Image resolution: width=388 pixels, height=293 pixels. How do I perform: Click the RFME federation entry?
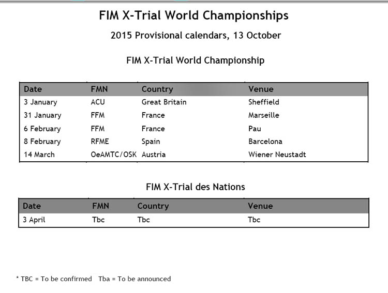tap(100, 141)
